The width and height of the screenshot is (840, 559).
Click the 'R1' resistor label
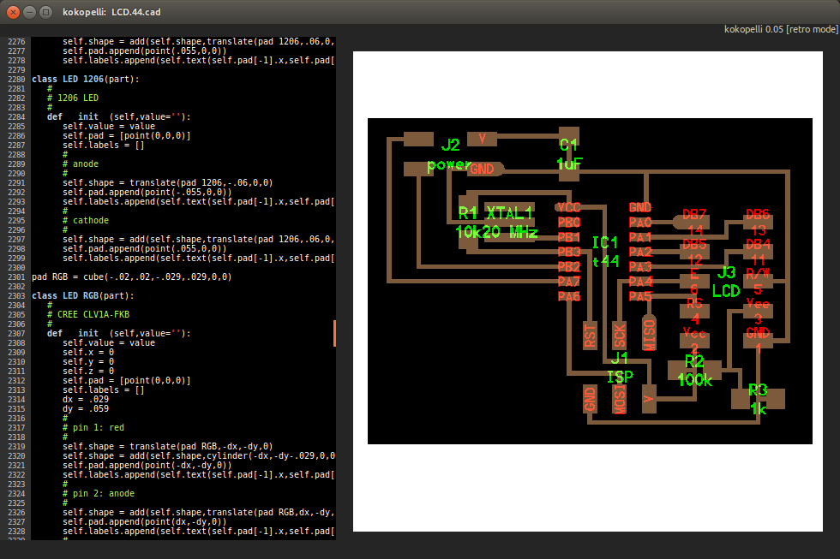pos(468,213)
